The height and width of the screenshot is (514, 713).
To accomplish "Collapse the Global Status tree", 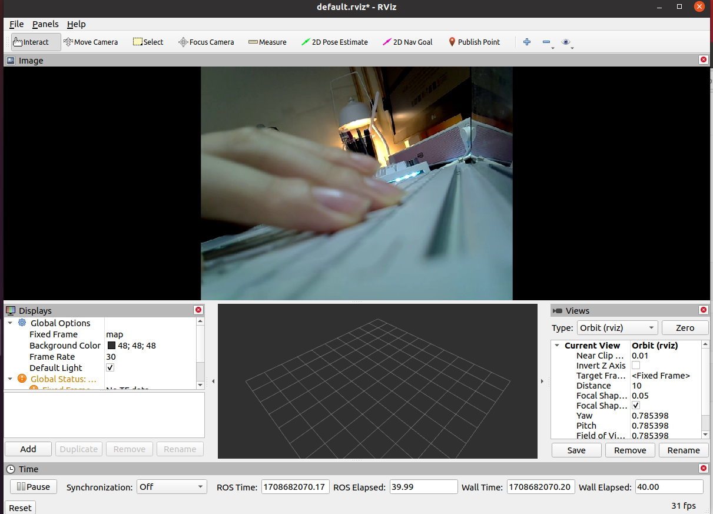I will [x=10, y=379].
